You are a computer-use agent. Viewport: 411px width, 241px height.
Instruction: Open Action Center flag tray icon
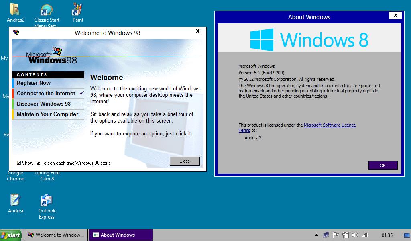pos(336,235)
